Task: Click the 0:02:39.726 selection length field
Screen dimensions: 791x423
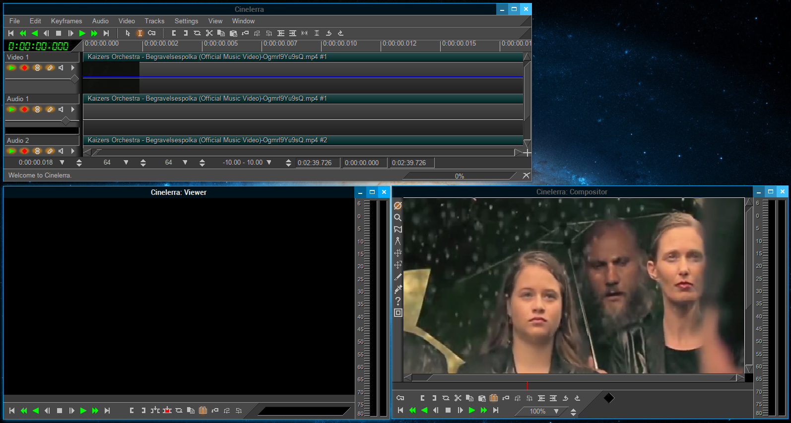Action: [x=318, y=163]
